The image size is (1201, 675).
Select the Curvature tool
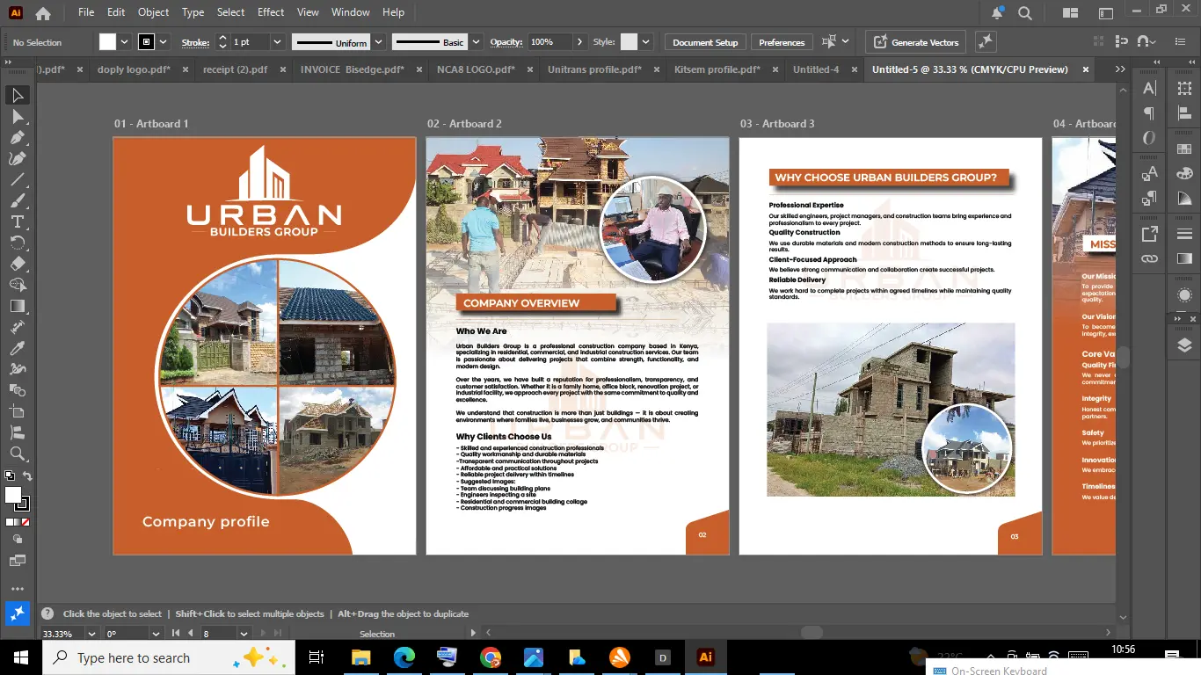coord(18,158)
